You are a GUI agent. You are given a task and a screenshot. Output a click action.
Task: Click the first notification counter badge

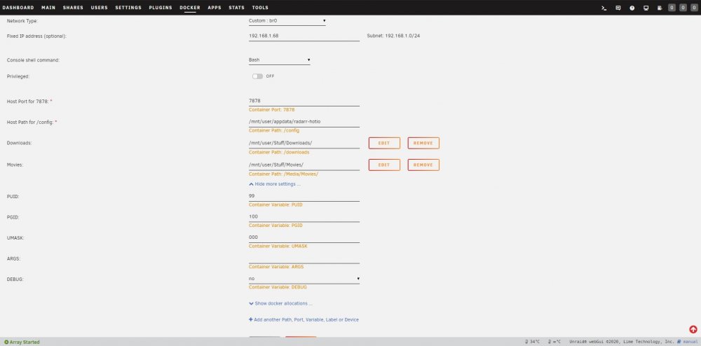click(672, 8)
